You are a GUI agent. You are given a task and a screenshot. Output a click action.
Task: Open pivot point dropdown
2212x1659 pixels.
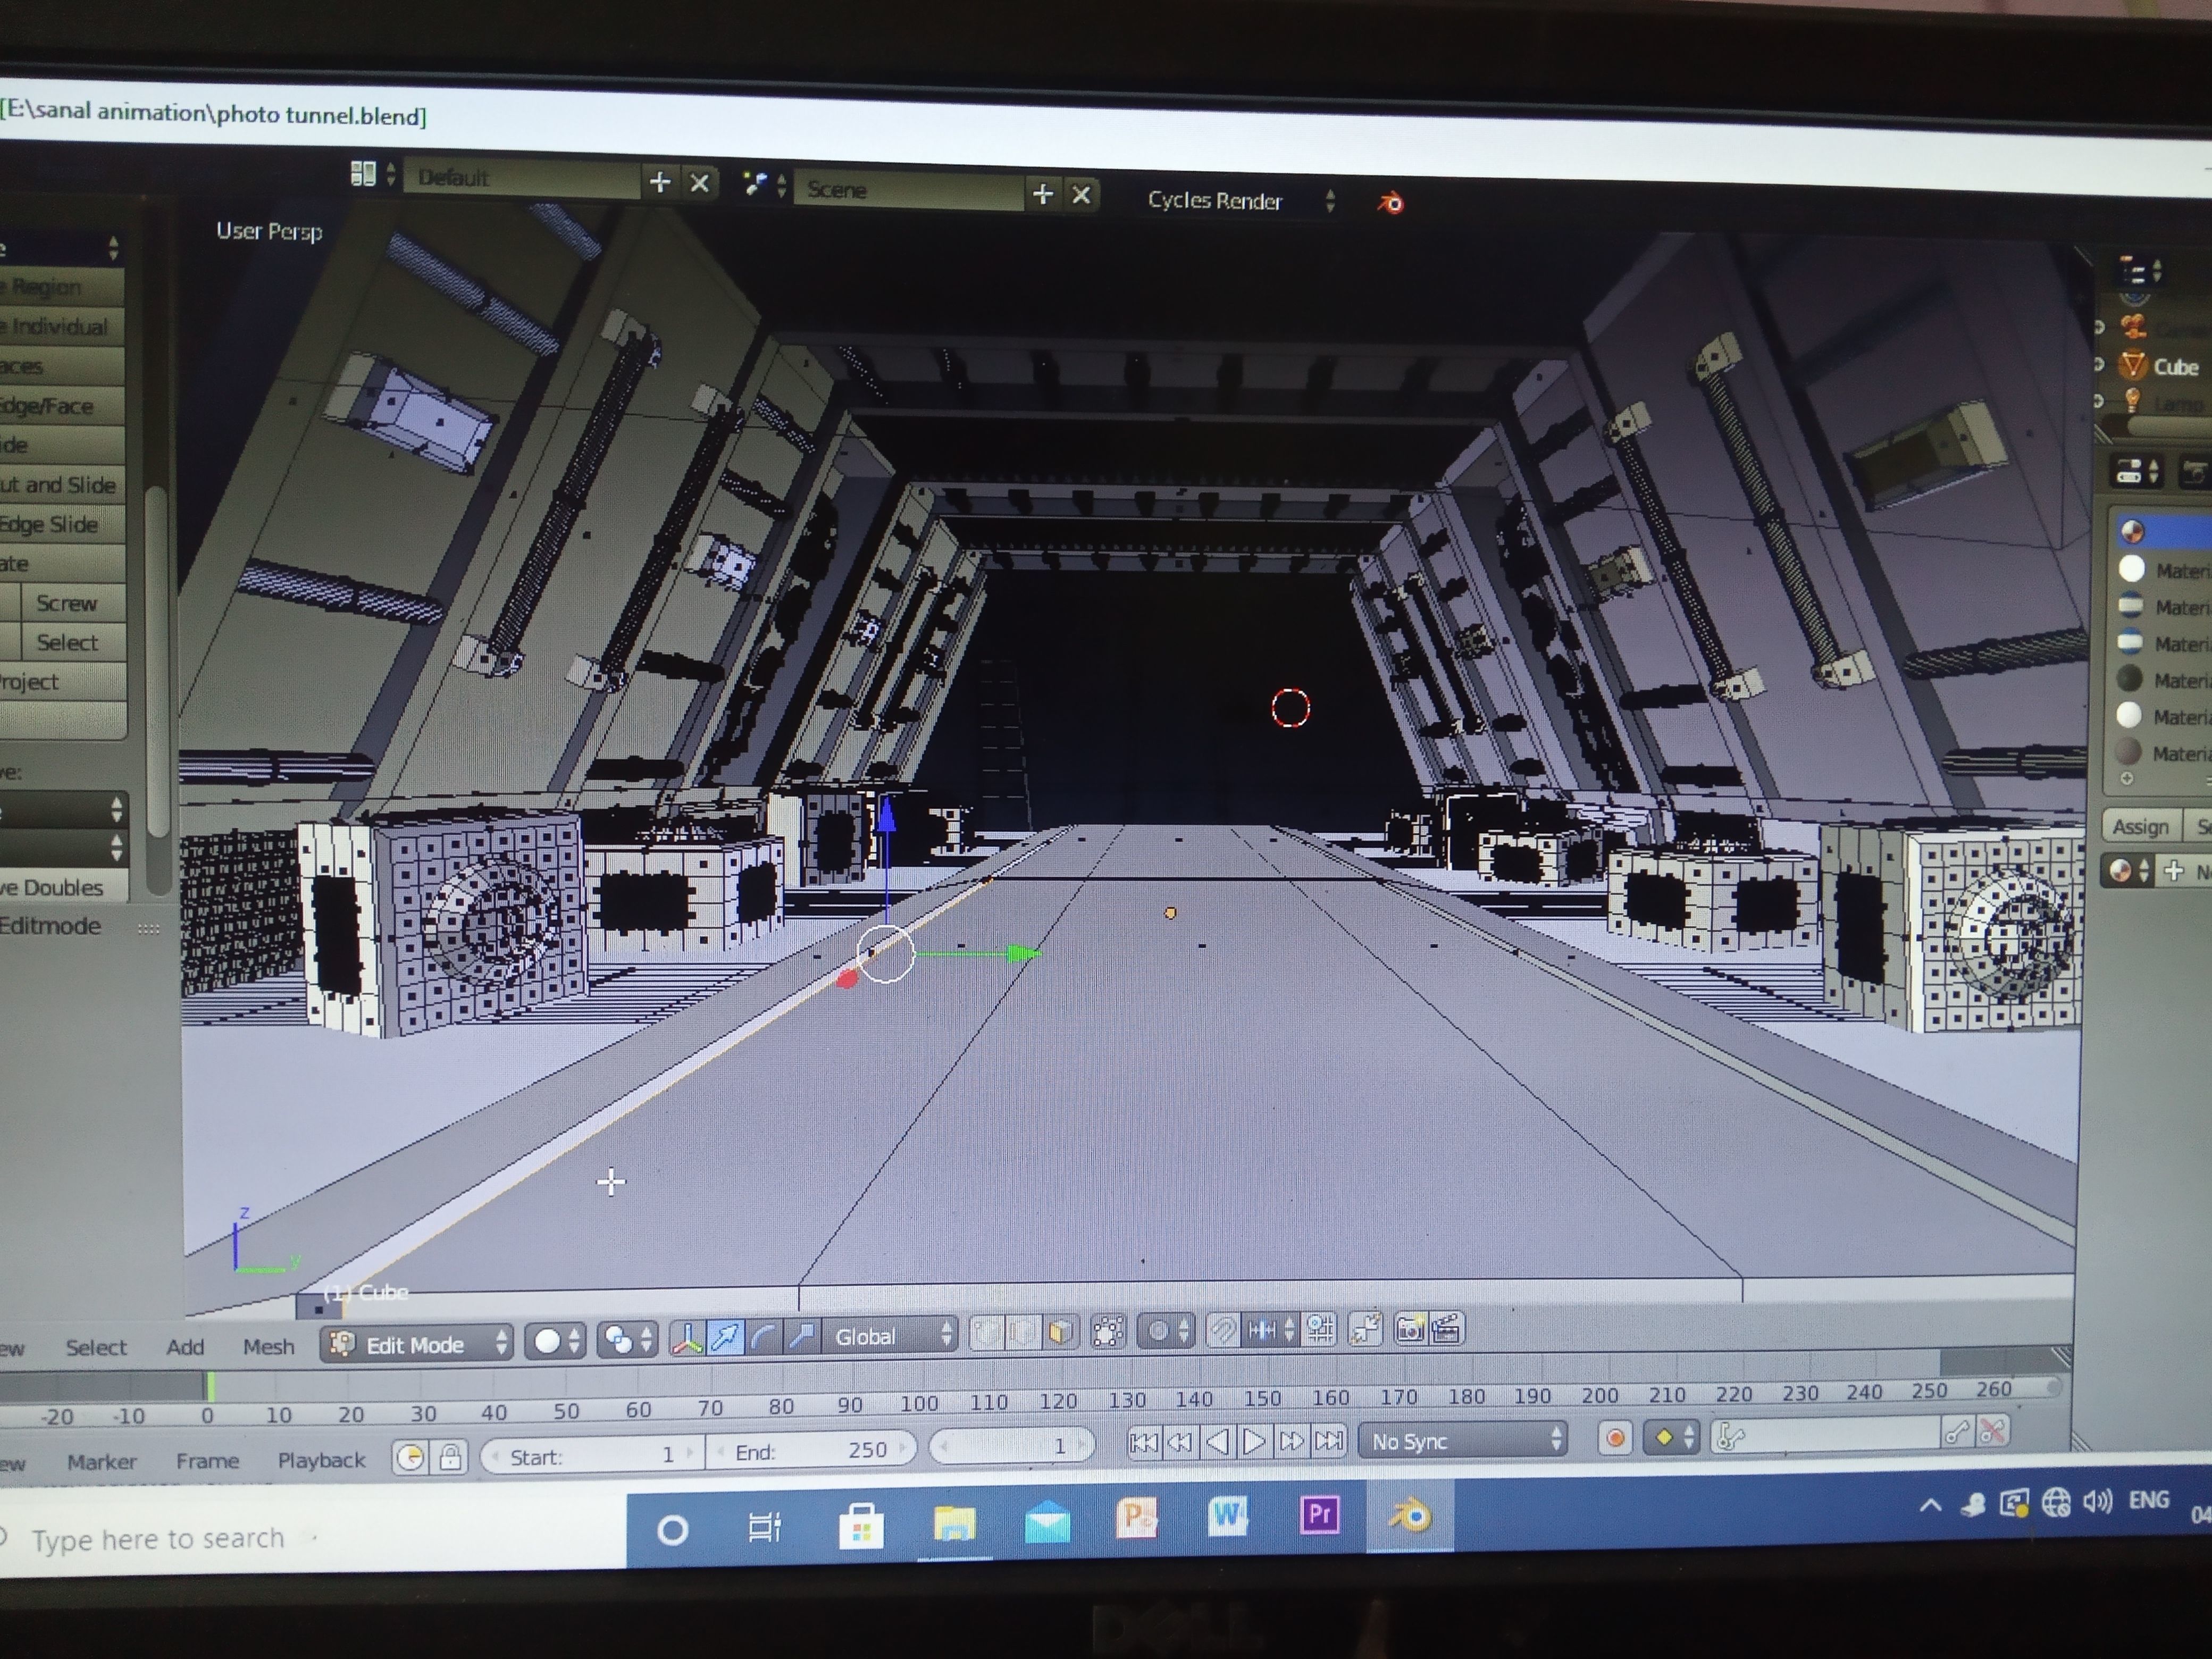629,1340
